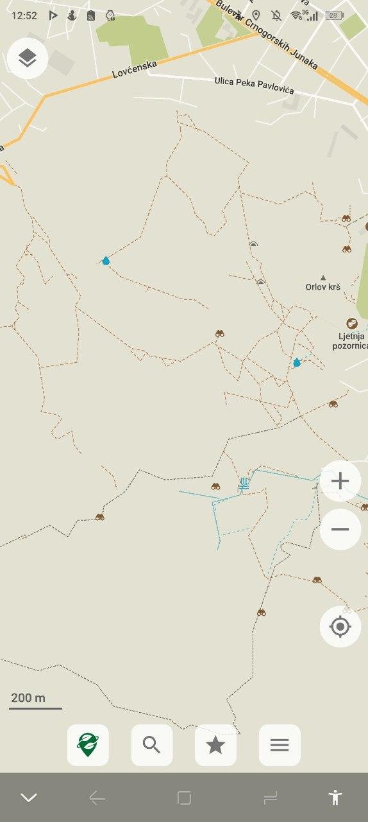Open the accessibility shortcut figure
The width and height of the screenshot is (368, 822).
335,798
